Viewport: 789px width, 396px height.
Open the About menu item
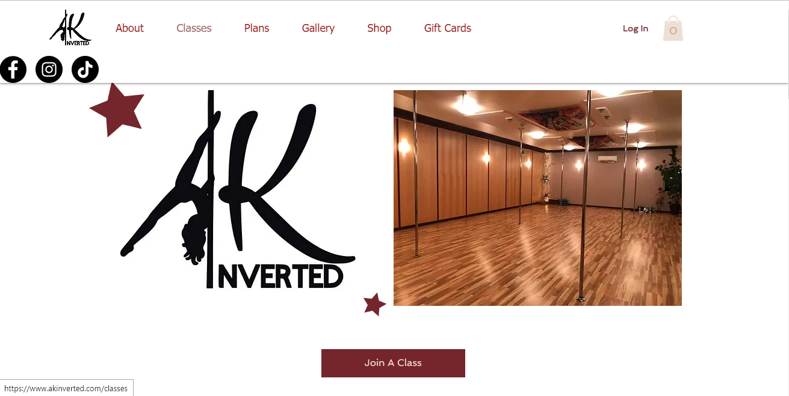click(x=129, y=28)
